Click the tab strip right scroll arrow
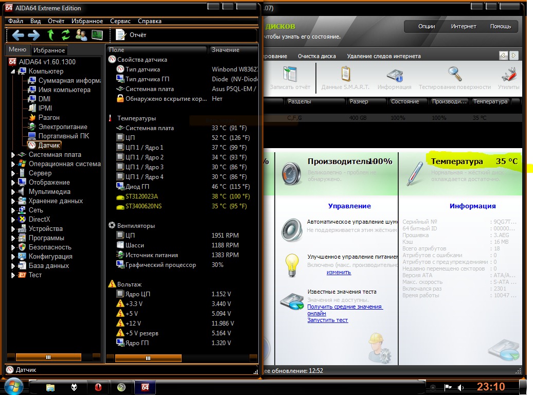 514,55
